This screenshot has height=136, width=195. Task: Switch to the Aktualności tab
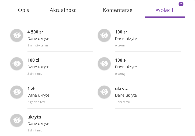(64, 10)
